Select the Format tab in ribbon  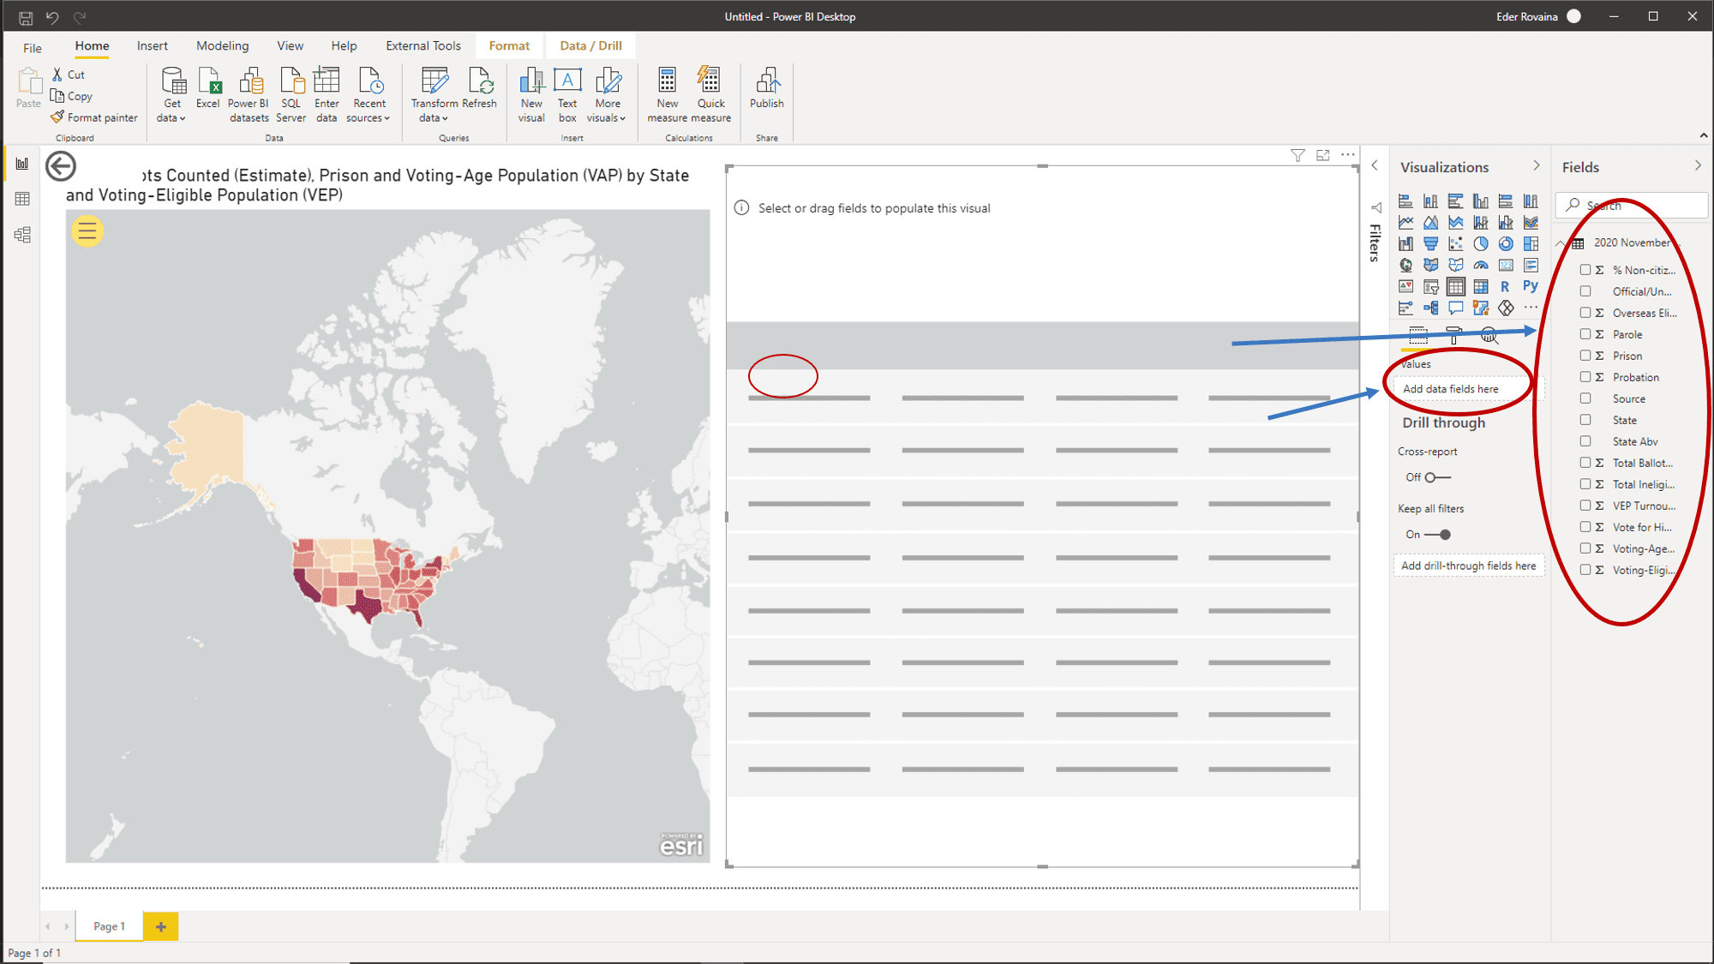[x=507, y=45]
